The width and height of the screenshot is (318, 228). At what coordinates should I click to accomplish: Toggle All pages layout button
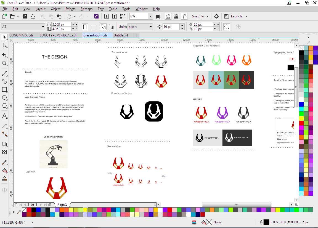[103, 27]
